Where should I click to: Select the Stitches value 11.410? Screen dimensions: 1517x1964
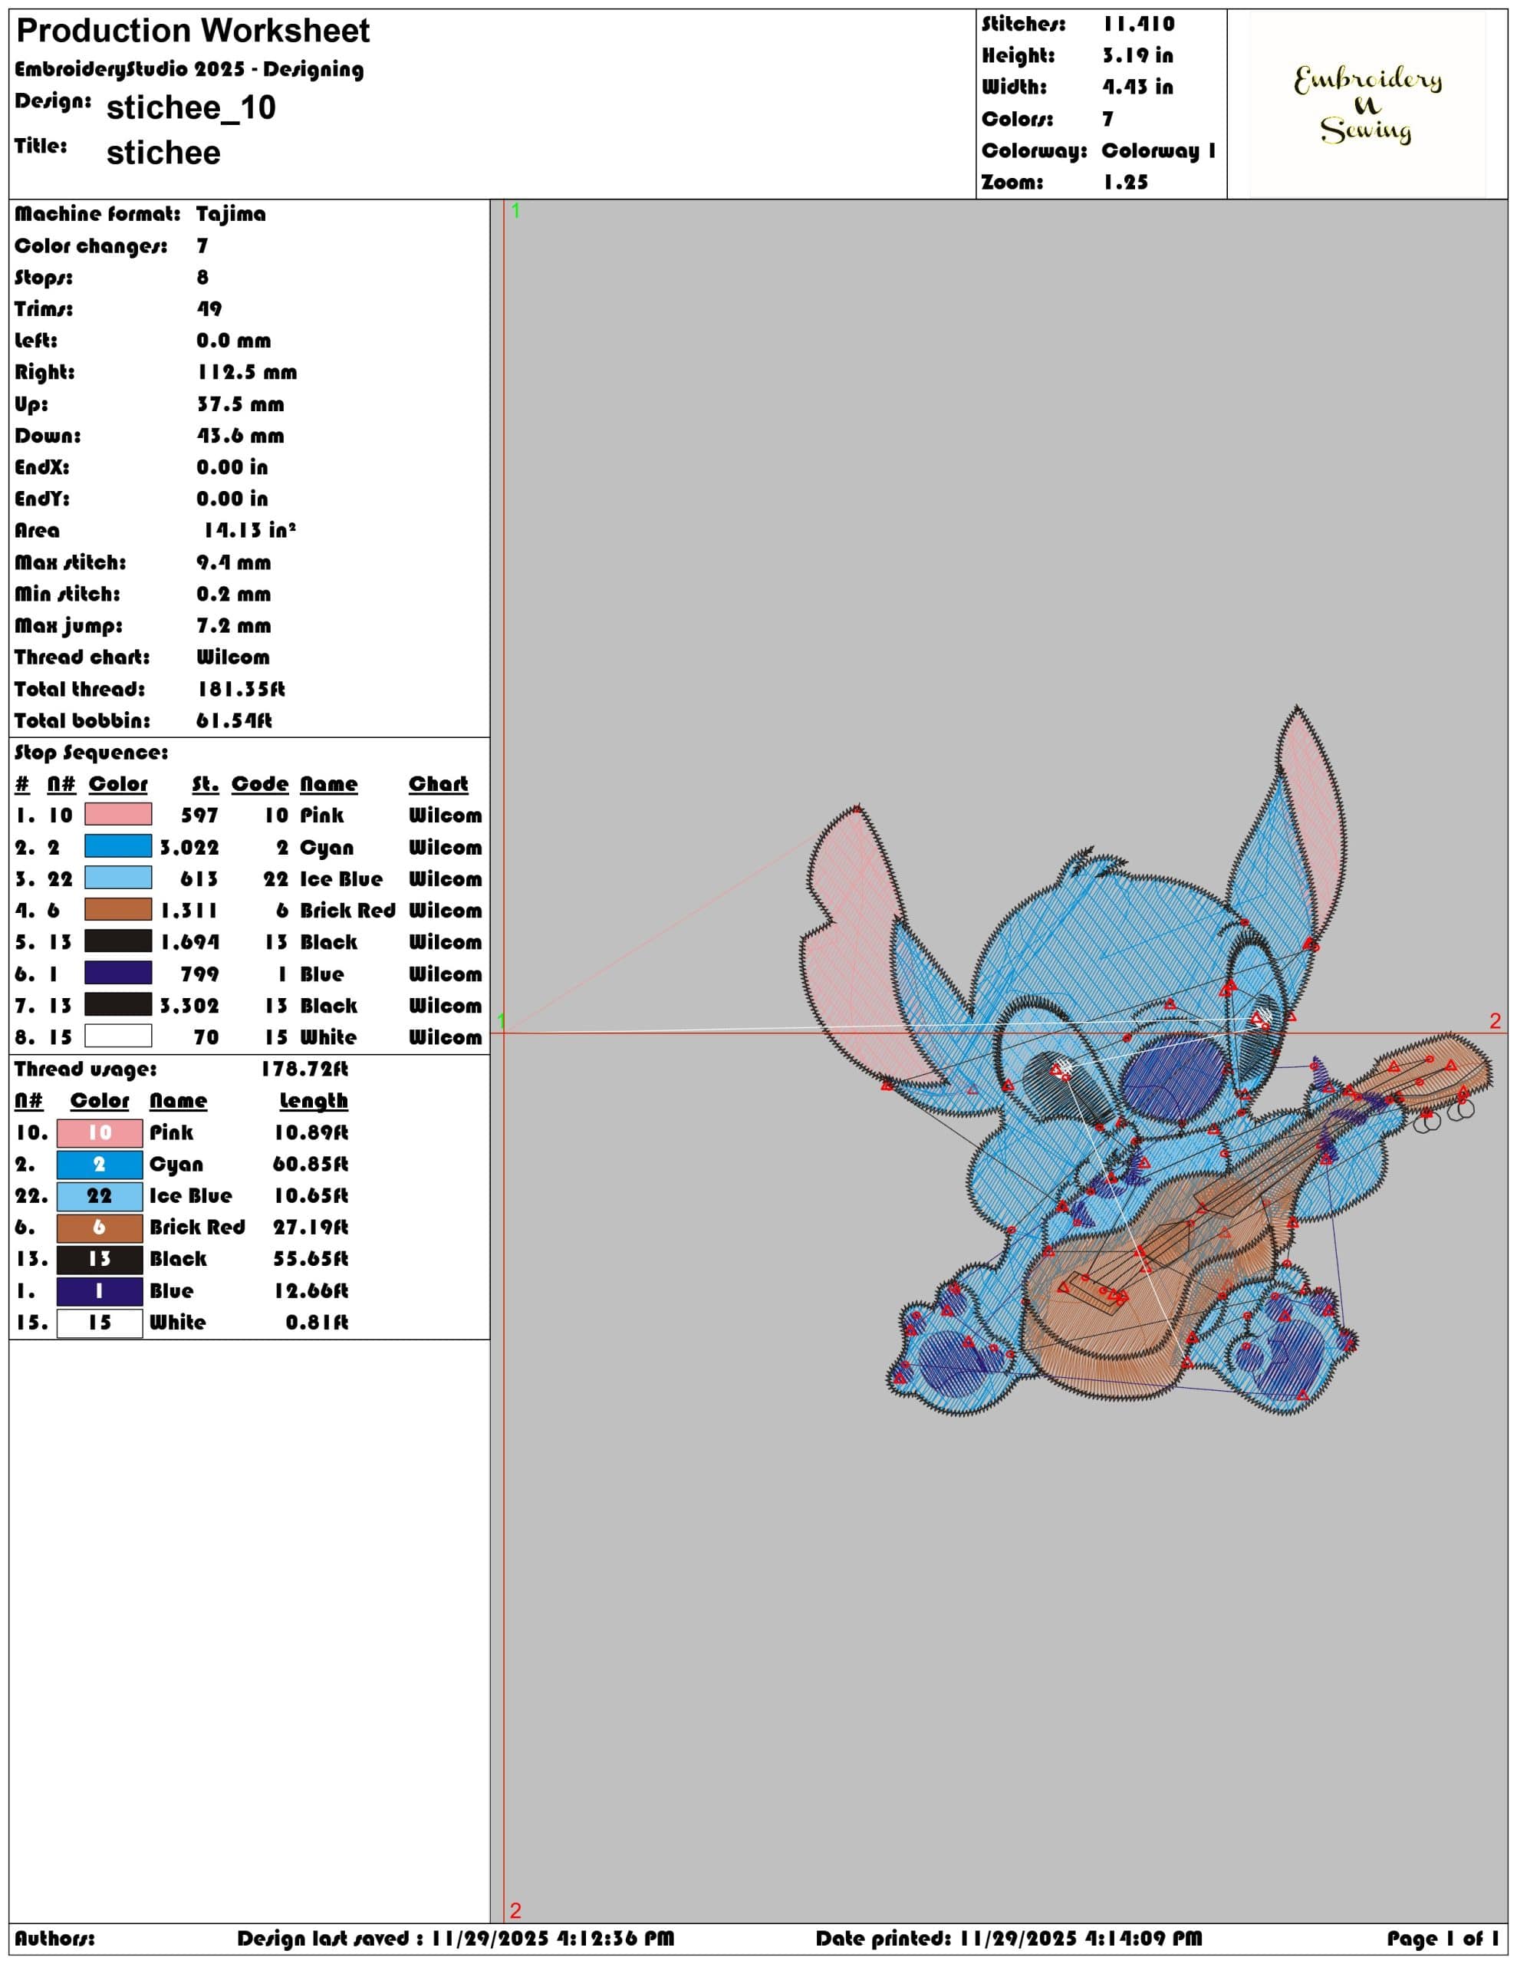[x=1138, y=25]
